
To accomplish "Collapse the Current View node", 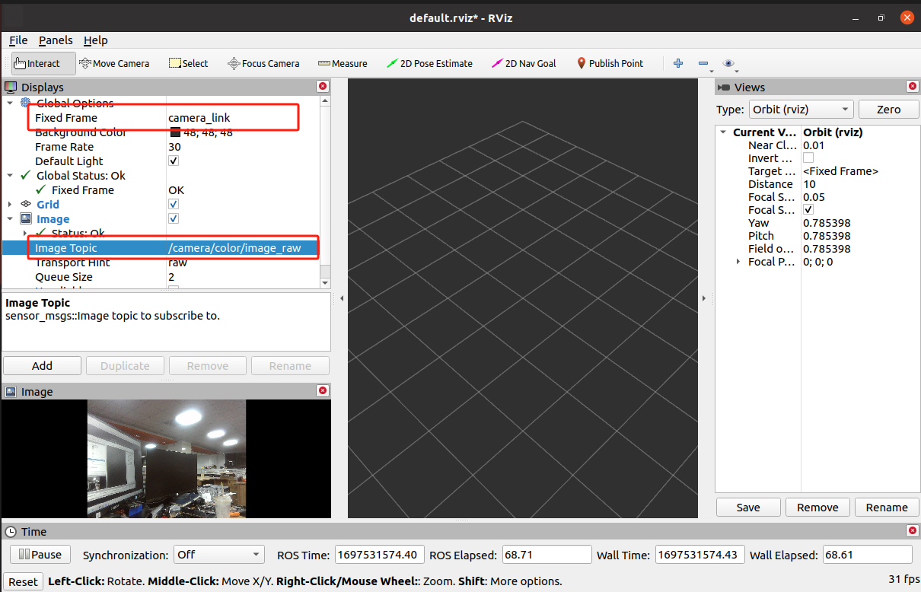I will click(x=723, y=132).
